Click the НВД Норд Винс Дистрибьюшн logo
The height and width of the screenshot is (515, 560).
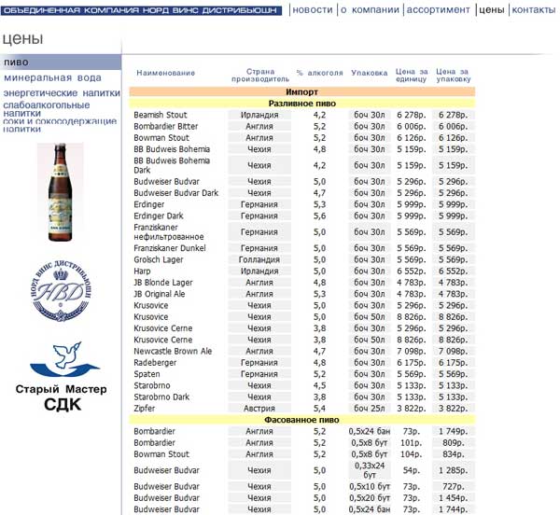(61, 289)
